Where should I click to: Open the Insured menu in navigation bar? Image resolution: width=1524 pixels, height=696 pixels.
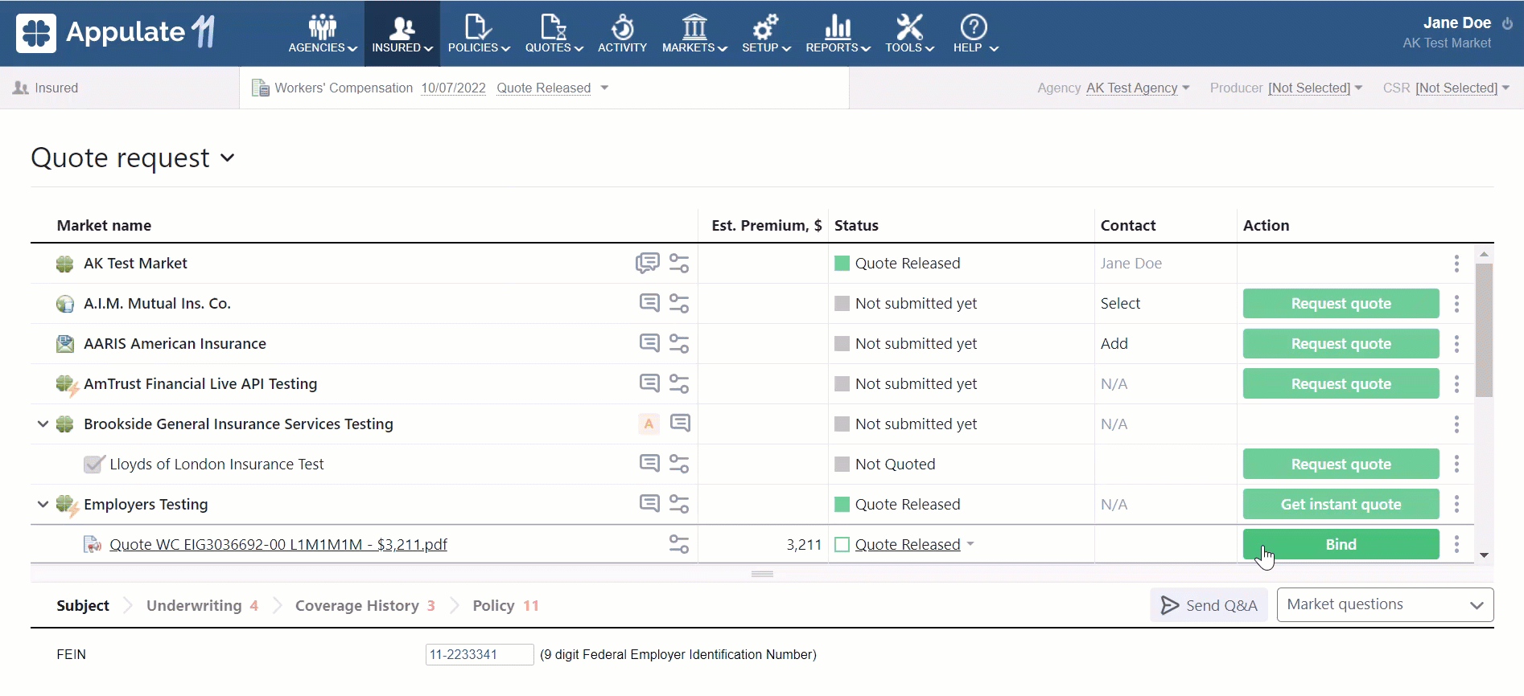402,34
